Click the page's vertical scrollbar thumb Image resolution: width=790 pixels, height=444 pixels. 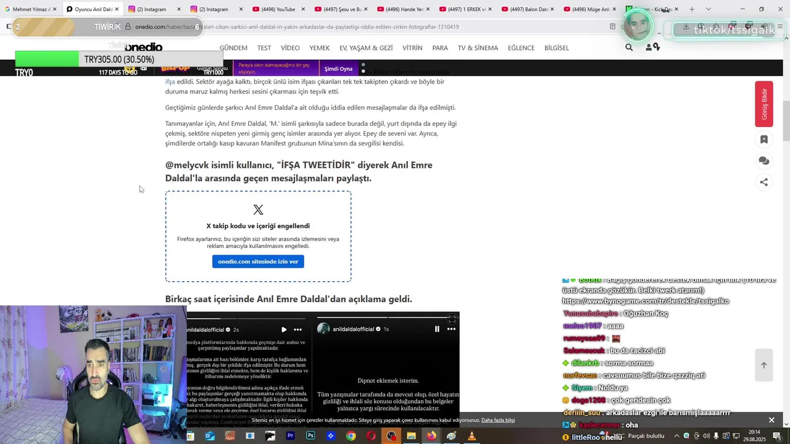786,121
